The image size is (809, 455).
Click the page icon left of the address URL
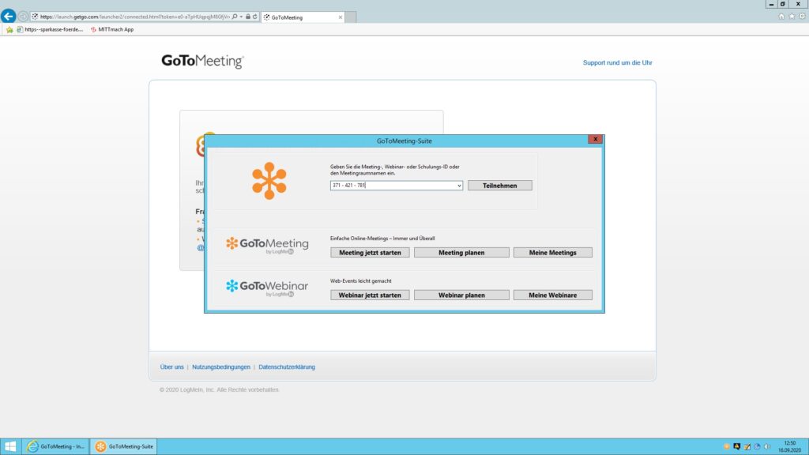click(35, 17)
